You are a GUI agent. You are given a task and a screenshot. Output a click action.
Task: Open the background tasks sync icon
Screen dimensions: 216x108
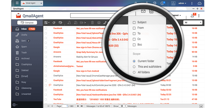click(155, 3)
